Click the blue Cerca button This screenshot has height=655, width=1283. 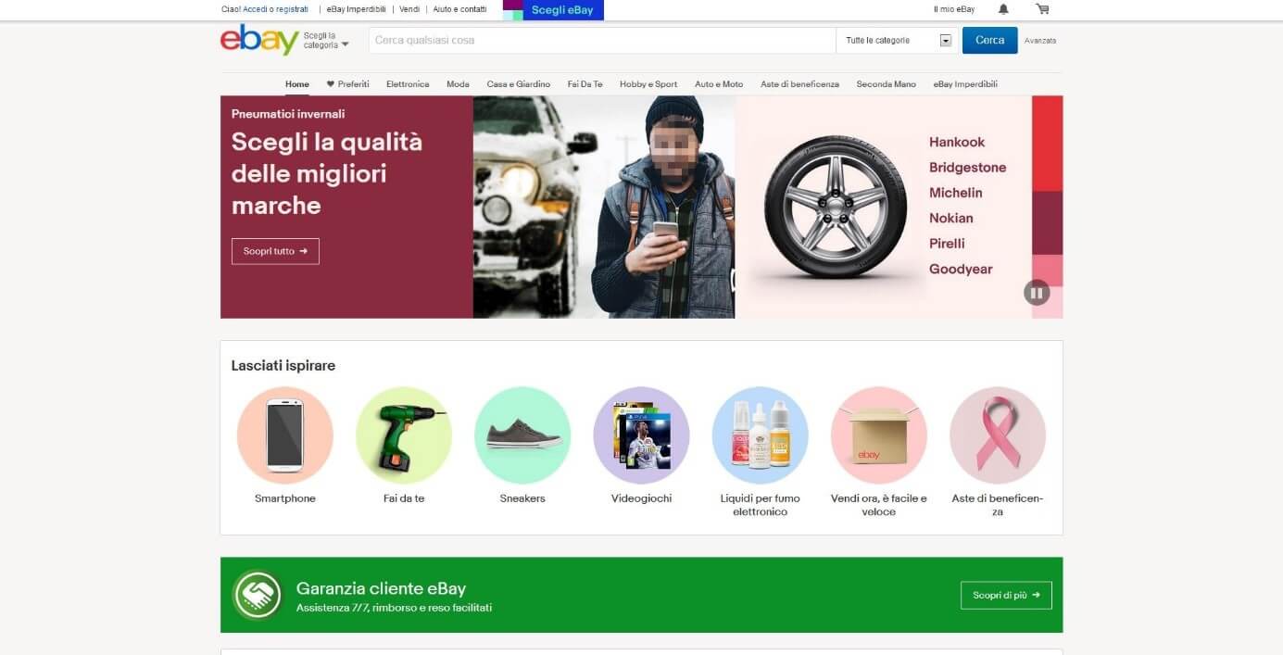click(x=989, y=41)
